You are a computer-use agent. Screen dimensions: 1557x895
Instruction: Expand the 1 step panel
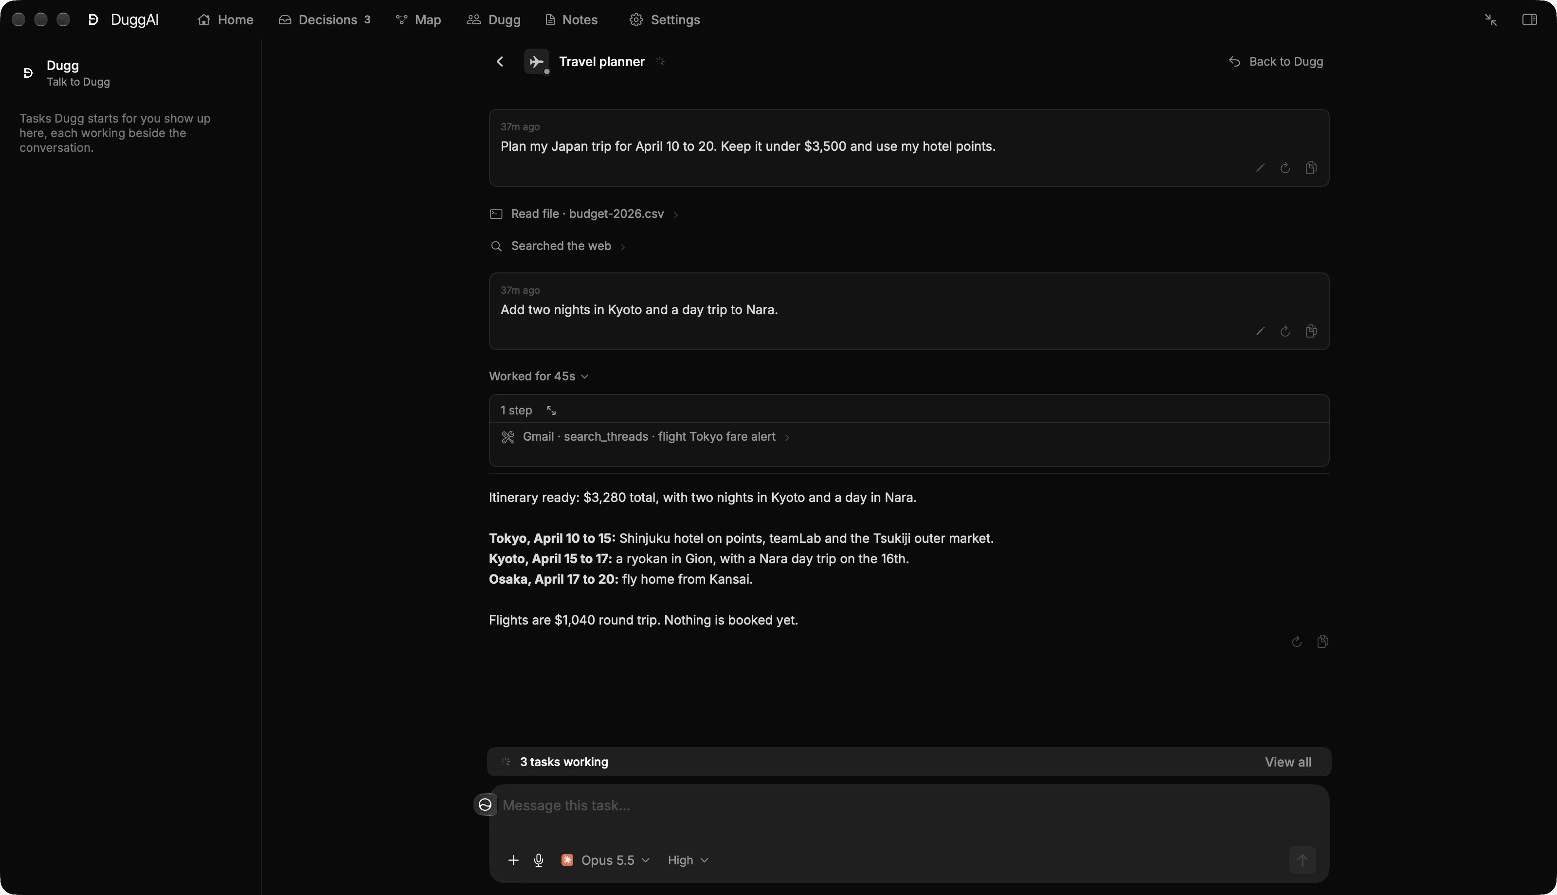pos(551,411)
